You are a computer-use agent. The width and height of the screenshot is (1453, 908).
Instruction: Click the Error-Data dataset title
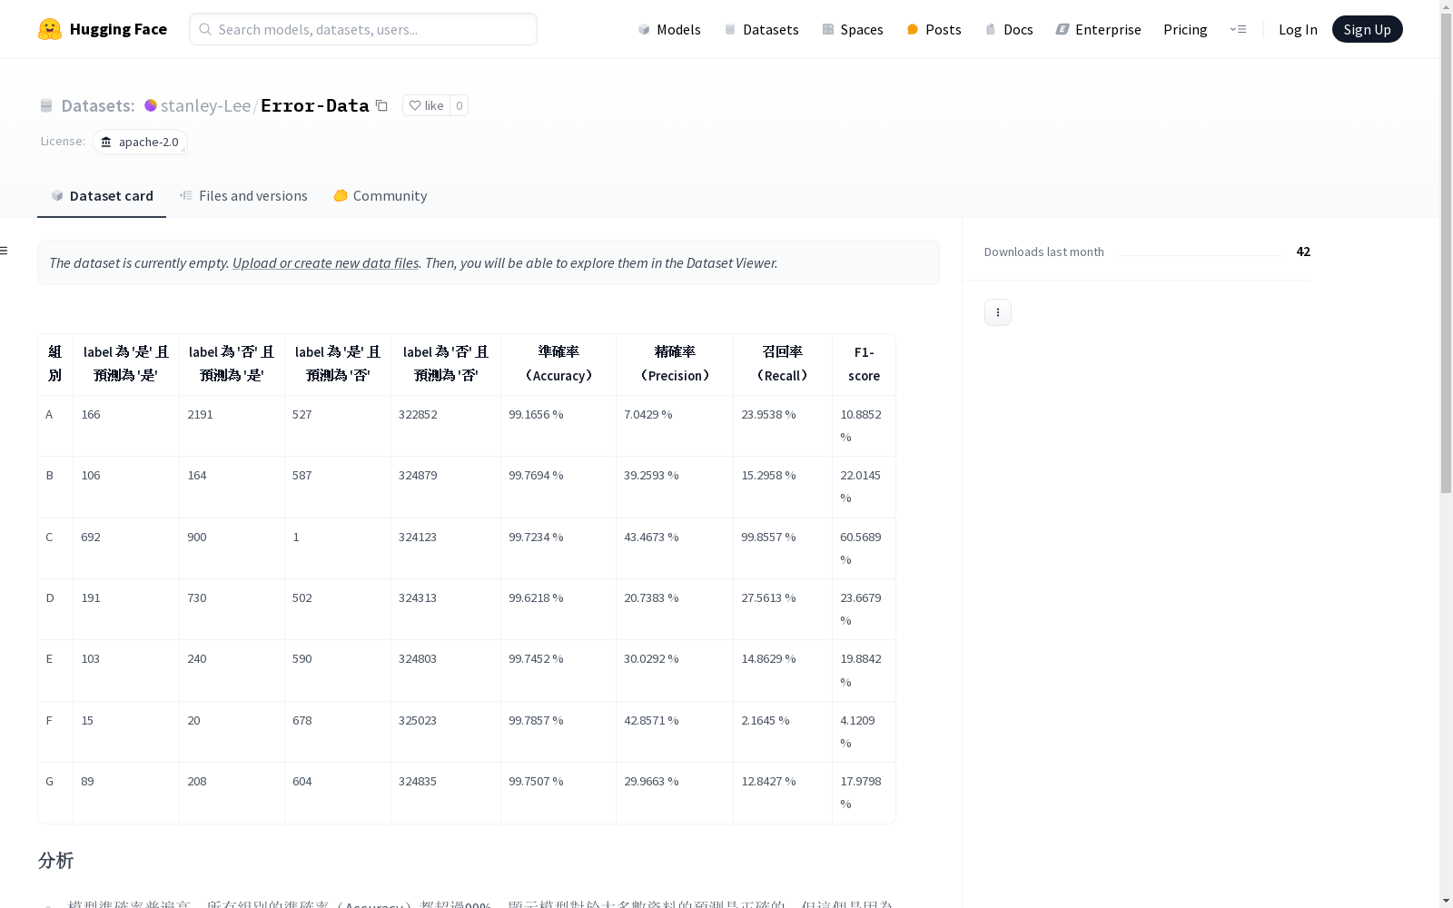(314, 105)
